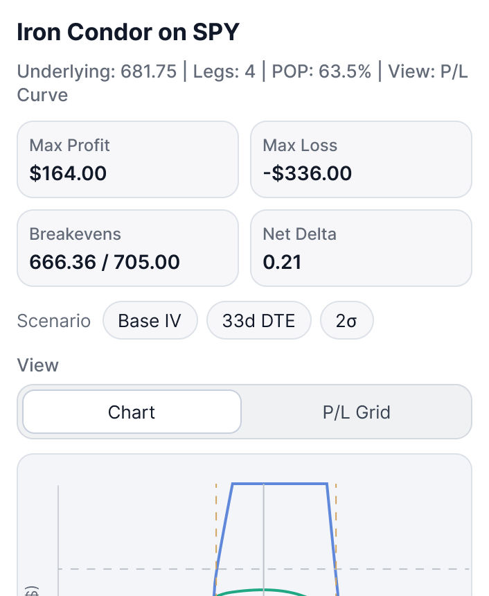This screenshot has width=489, height=596.
Task: Click the Iron Condor on SPY title
Action: (128, 33)
